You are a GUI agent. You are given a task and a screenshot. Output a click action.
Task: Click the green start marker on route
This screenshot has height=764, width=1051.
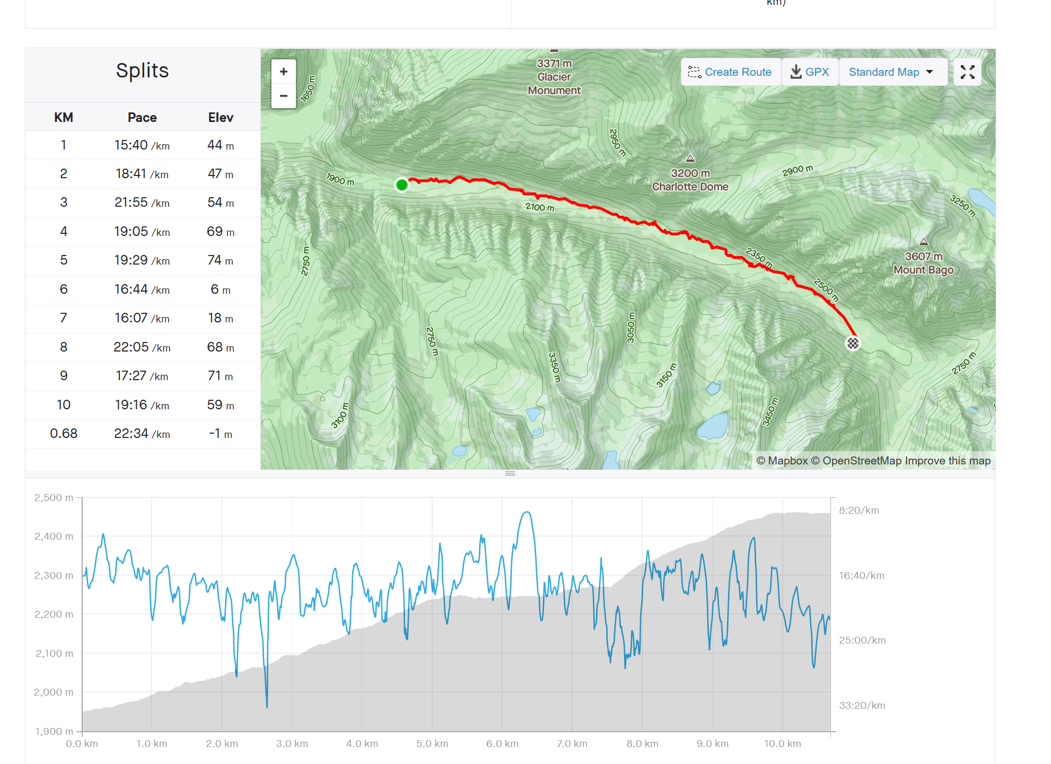[402, 185]
